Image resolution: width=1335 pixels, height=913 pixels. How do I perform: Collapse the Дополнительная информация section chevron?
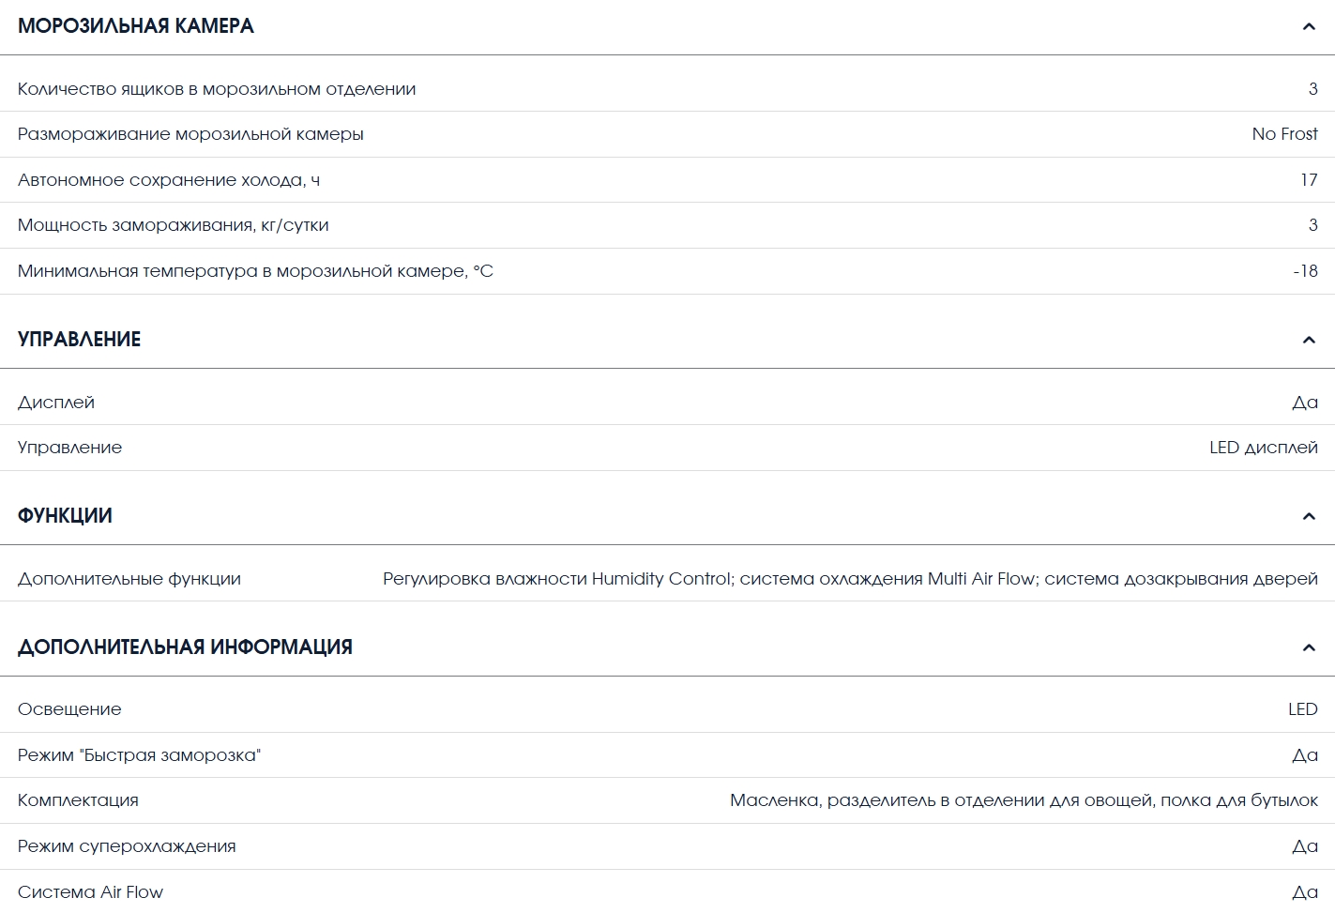click(1309, 647)
